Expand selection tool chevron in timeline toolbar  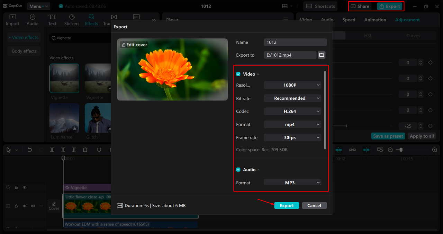click(17, 150)
